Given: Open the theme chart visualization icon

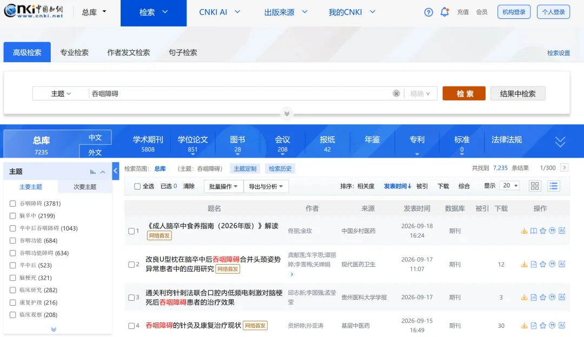Looking at the screenshot, I should pyautogui.click(x=93, y=172).
